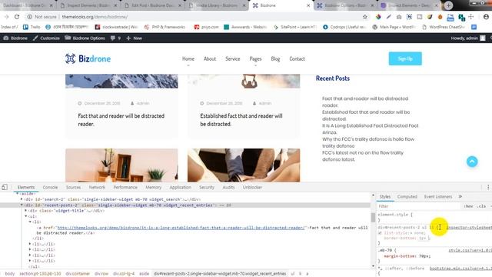This screenshot has width=492, height=277.
Task: Collapse the first expanded li node
Action: click(30, 222)
